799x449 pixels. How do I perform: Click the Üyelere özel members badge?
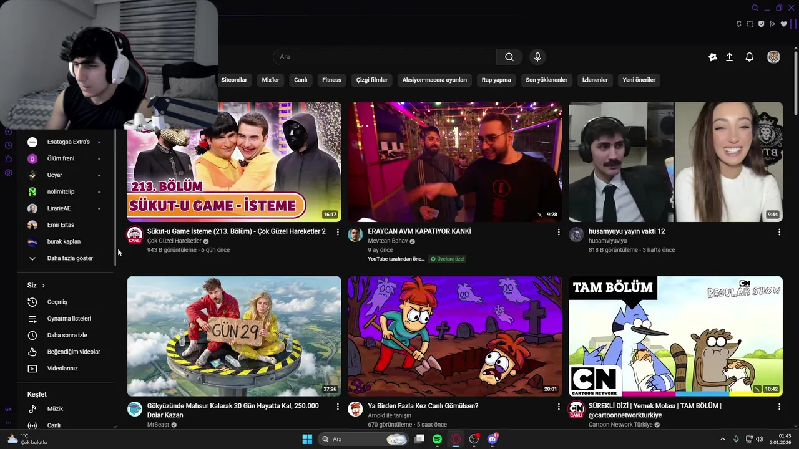(447, 259)
